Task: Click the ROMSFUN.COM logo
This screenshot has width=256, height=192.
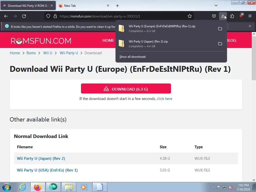Action: pos(41,41)
